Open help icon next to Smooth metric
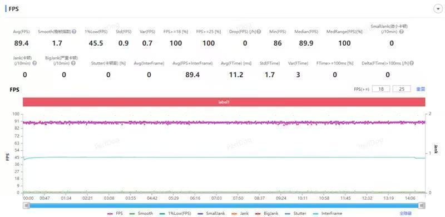Screen dimensions: 445x217 [74, 32]
